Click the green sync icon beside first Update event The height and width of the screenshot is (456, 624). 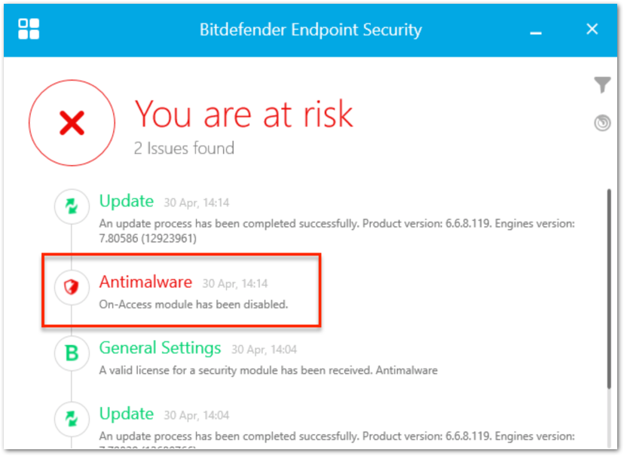[71, 207]
